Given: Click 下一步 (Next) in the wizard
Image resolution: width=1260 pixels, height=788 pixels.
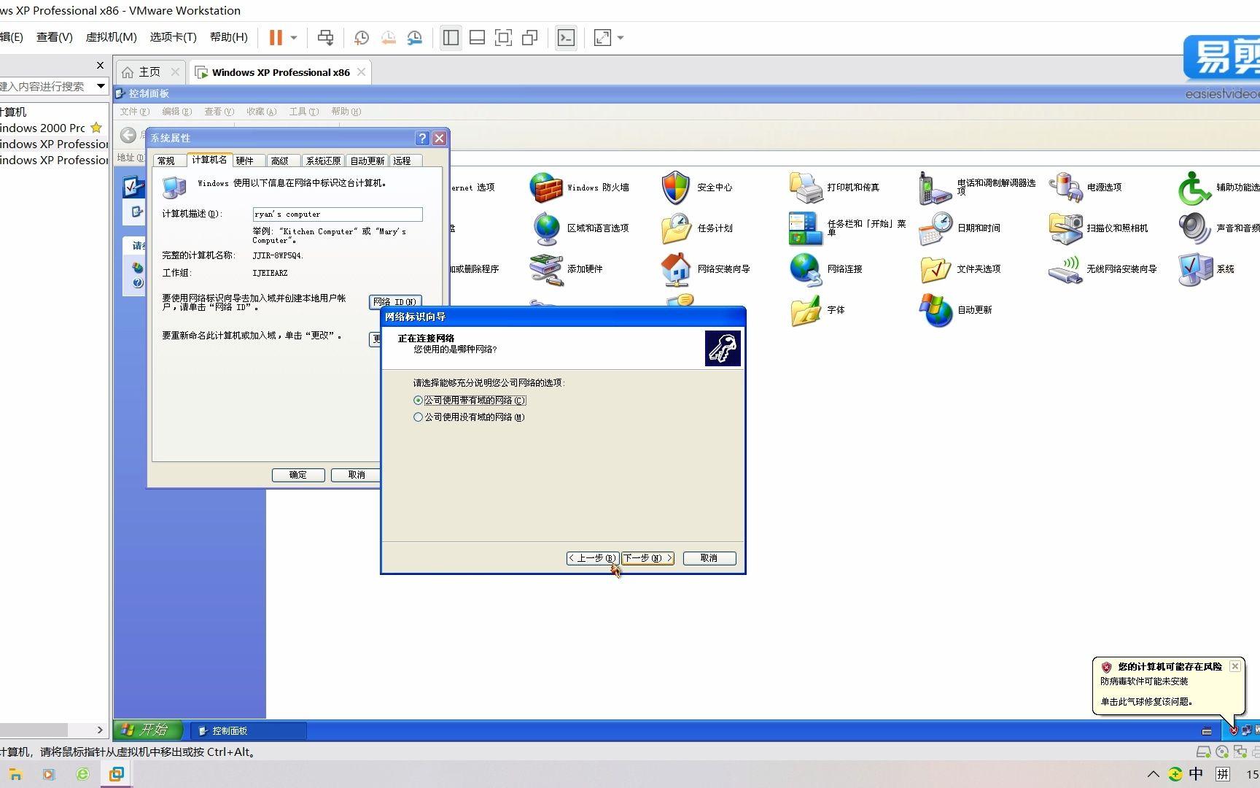Looking at the screenshot, I should click(x=647, y=558).
